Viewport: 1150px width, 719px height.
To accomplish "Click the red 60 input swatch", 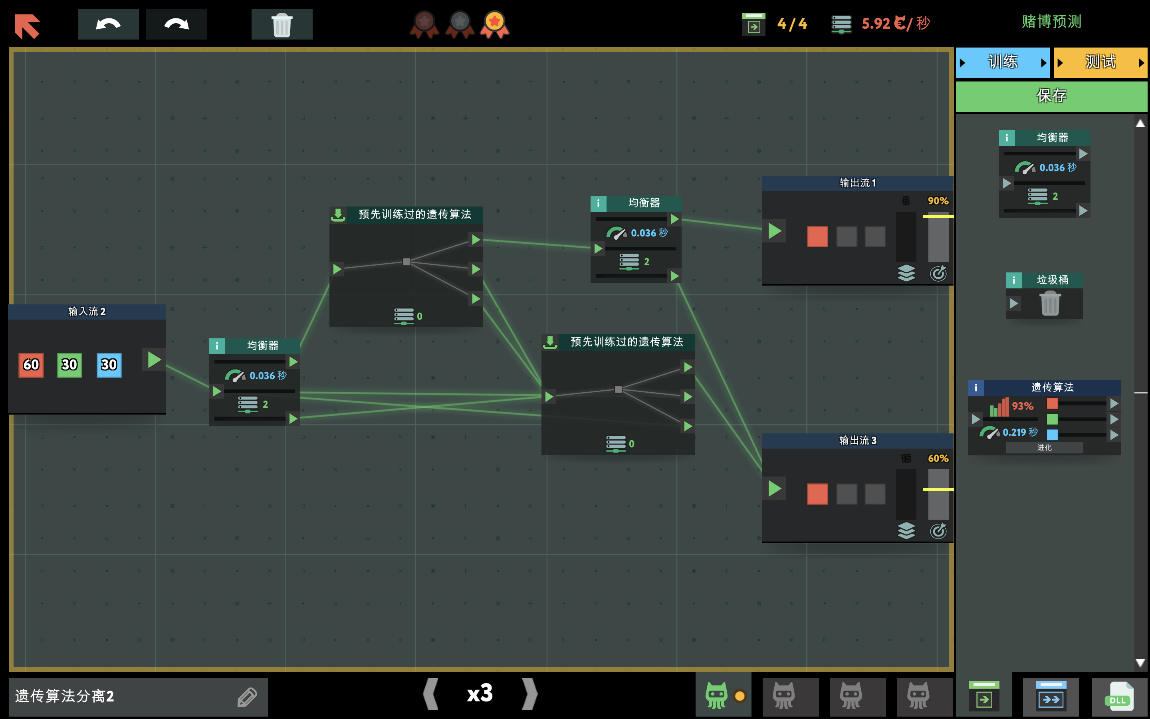I will pyautogui.click(x=32, y=365).
